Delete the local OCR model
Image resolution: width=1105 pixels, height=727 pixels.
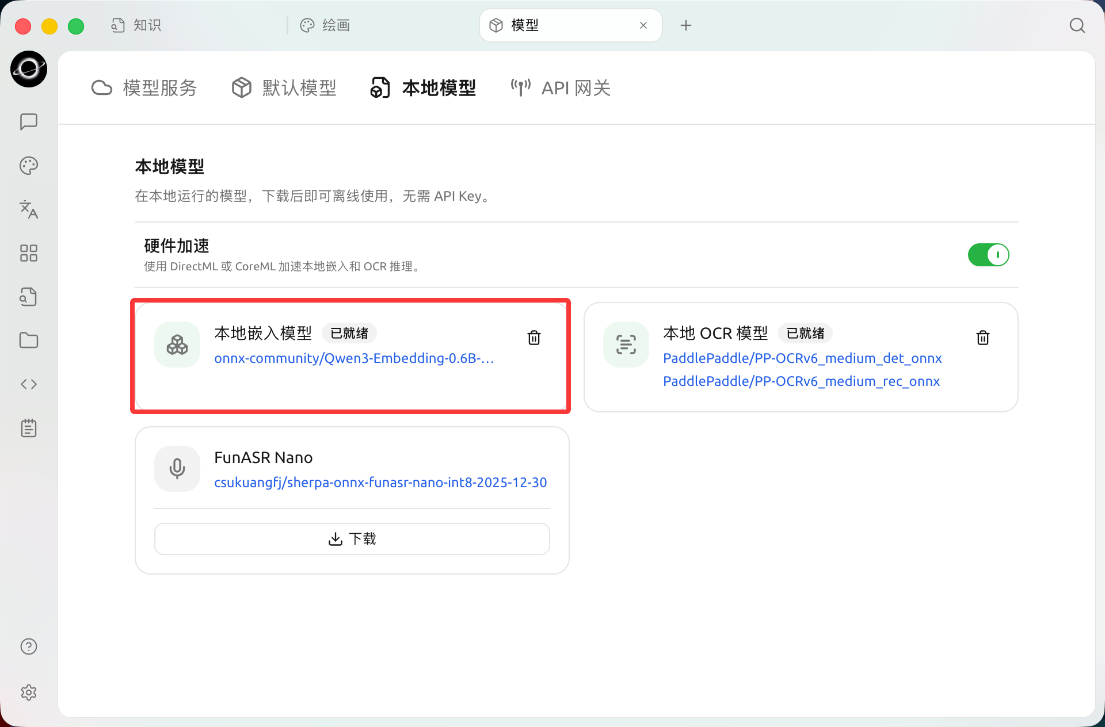pyautogui.click(x=983, y=338)
